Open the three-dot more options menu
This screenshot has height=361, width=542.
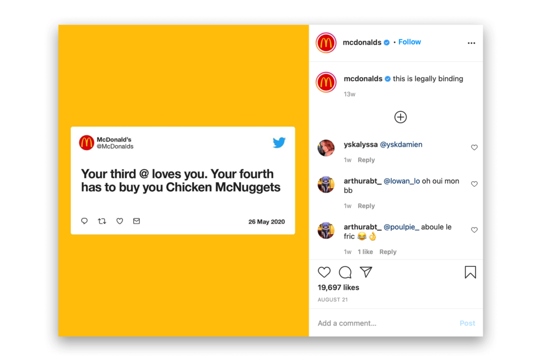[471, 43]
